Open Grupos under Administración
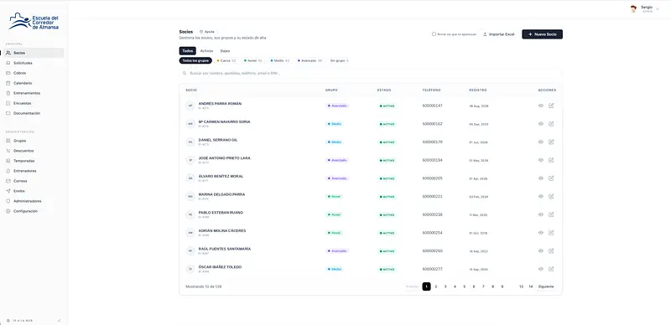 click(x=34, y=141)
